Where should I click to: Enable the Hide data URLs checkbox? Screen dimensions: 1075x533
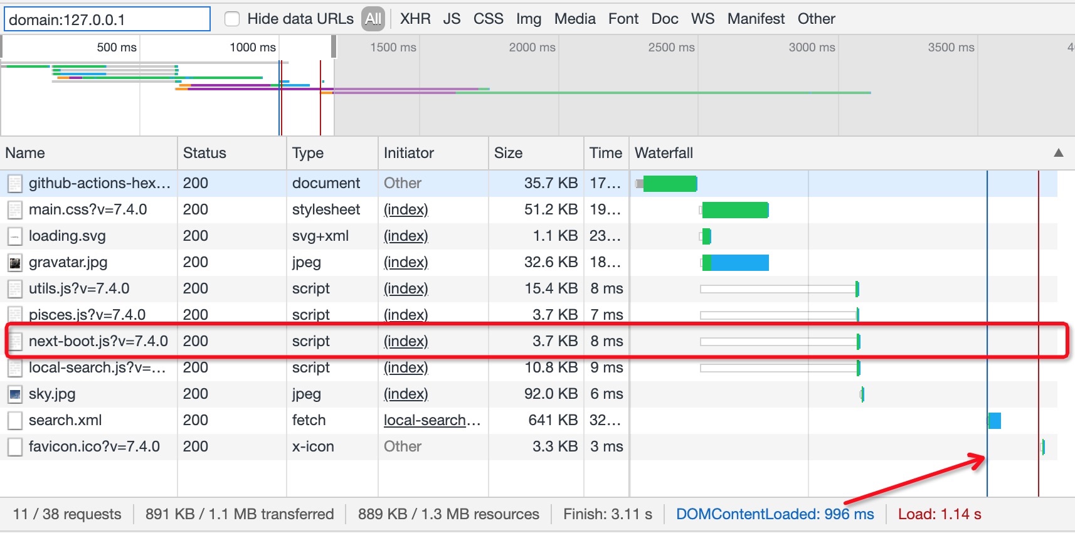click(x=232, y=19)
